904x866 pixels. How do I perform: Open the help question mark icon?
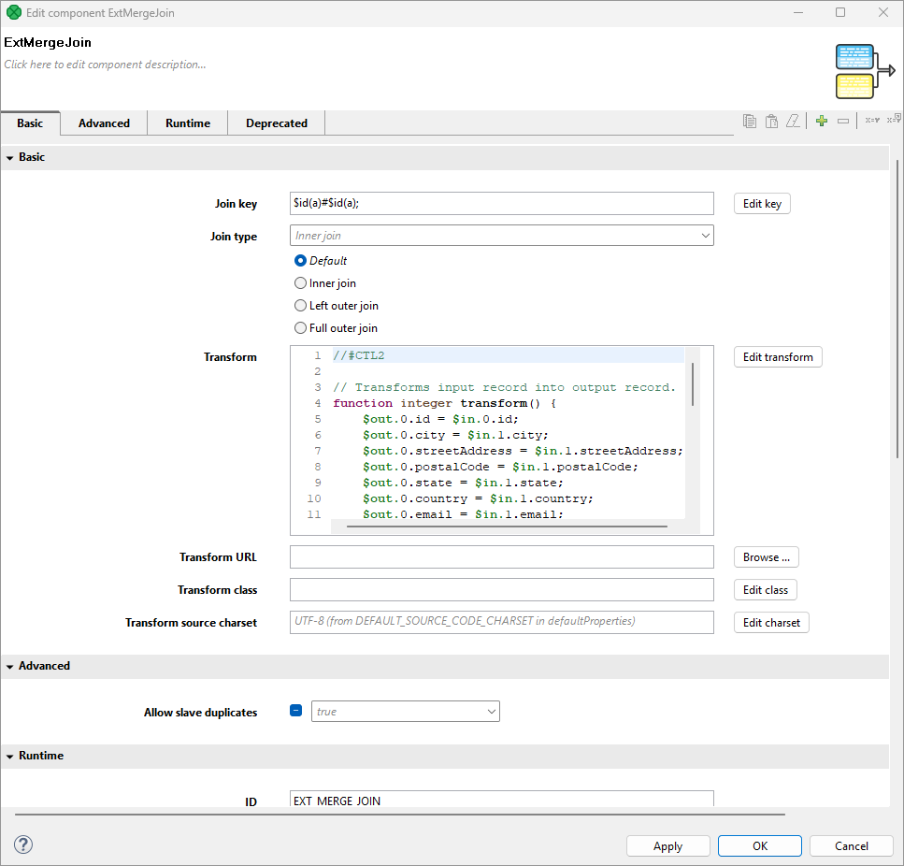coord(24,844)
